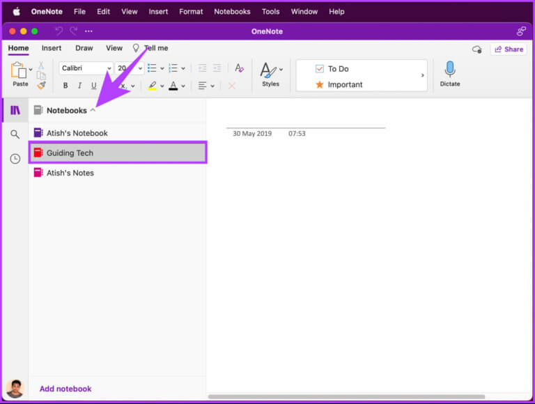Open recent notes clock icon

point(15,159)
